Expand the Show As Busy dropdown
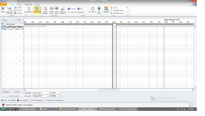This screenshot has height=116, width=205. (x=88, y=9)
